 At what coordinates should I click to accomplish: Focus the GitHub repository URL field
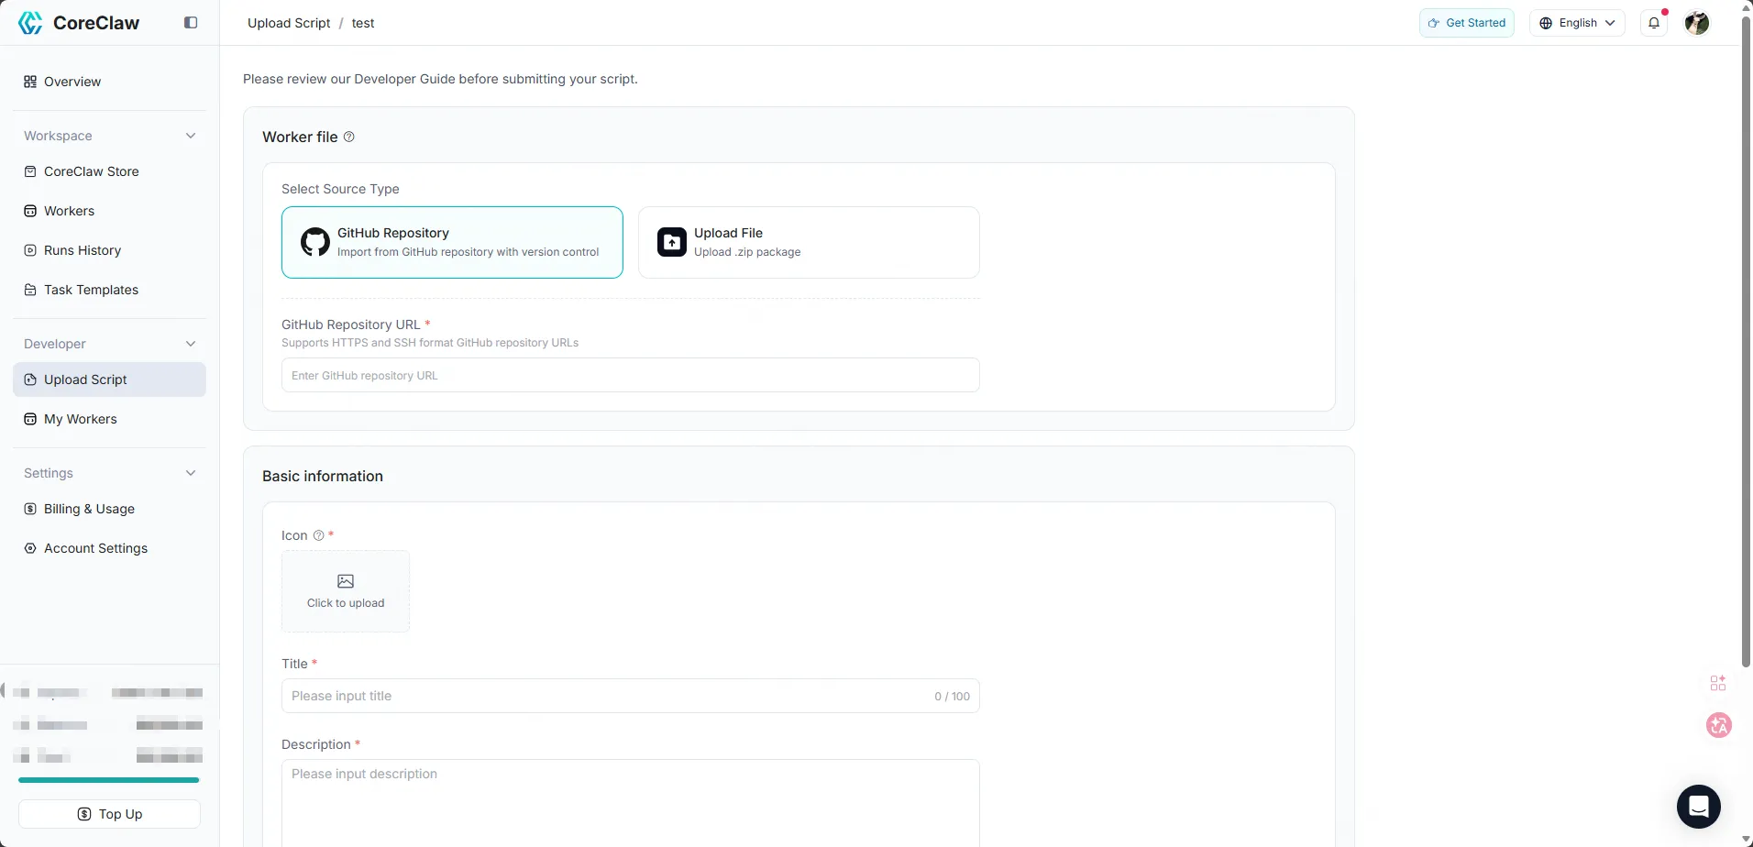[x=631, y=375]
